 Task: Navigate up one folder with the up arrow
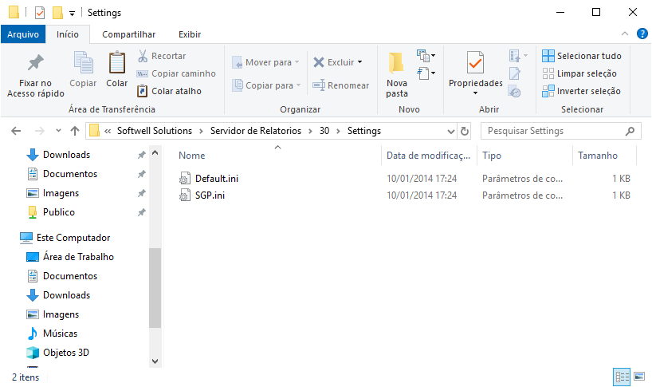click(x=75, y=131)
